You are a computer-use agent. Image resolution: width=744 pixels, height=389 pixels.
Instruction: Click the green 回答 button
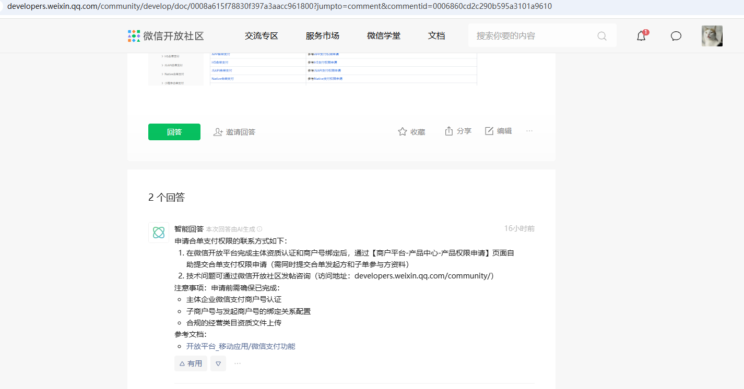coord(174,132)
